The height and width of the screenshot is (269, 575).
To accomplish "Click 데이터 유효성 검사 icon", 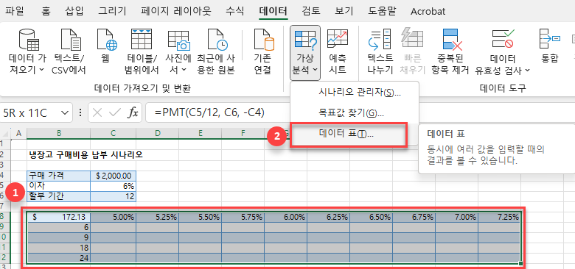I will (x=503, y=40).
